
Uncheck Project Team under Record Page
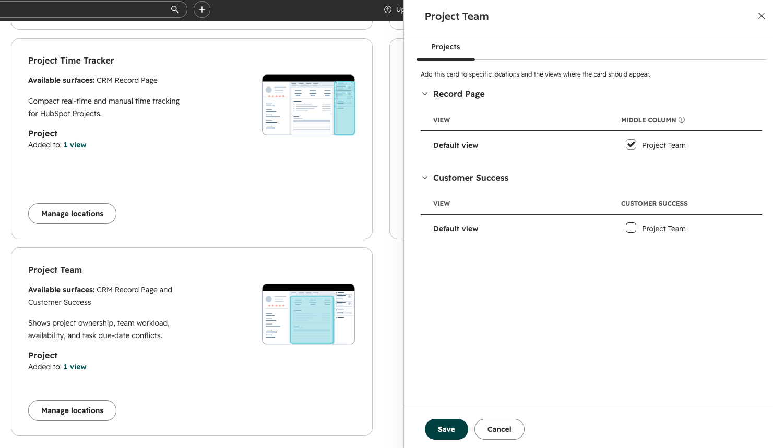[x=631, y=145]
